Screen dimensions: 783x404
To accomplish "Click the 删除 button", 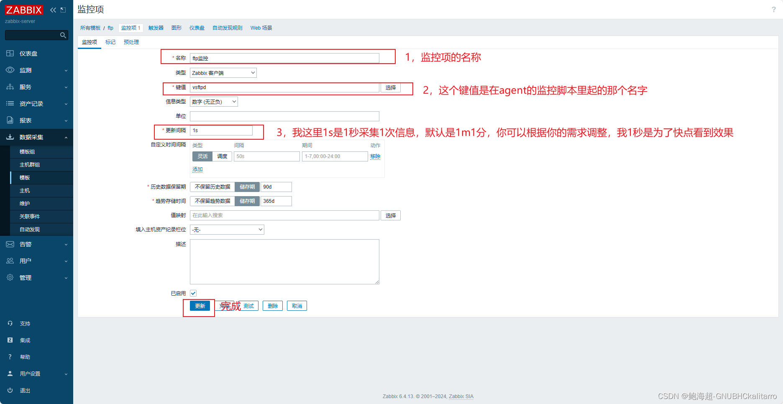I will (x=273, y=306).
